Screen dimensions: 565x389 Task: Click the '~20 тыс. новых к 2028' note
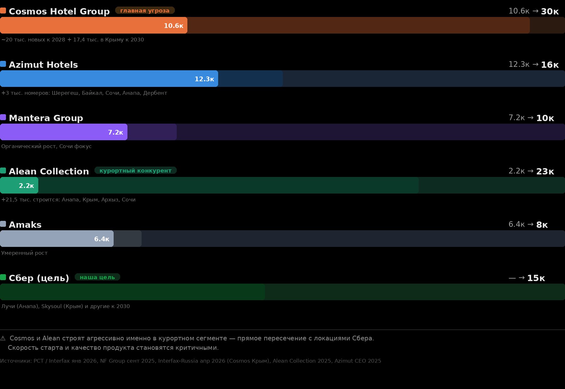73,40
